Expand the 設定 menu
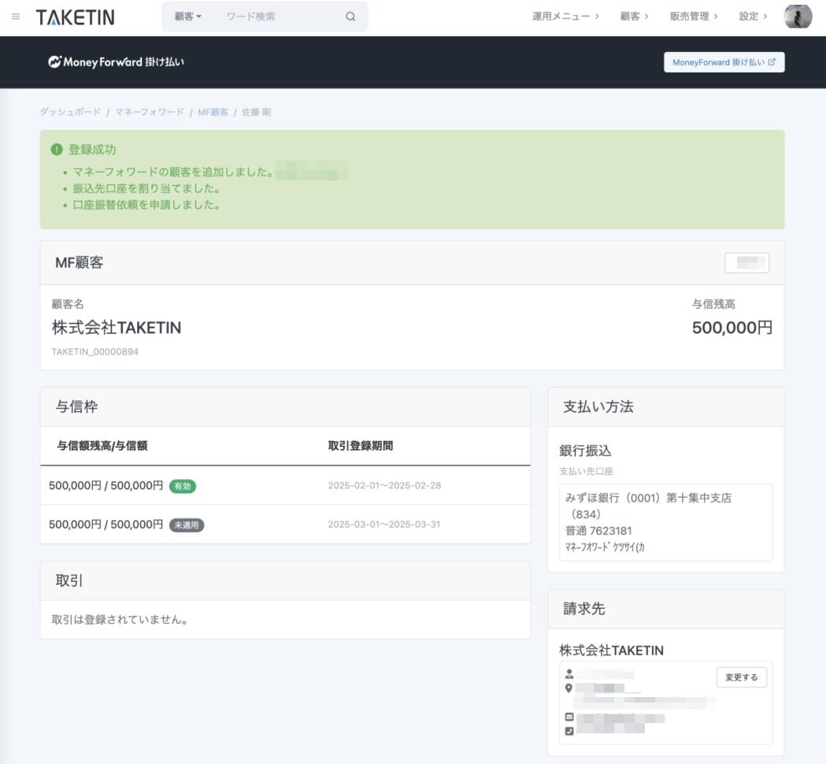This screenshot has width=826, height=764. [754, 17]
